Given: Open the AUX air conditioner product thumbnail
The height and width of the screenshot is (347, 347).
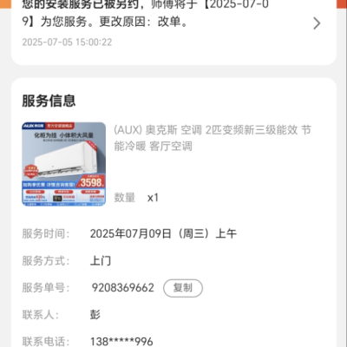Looking at the screenshot, I should tap(64, 164).
